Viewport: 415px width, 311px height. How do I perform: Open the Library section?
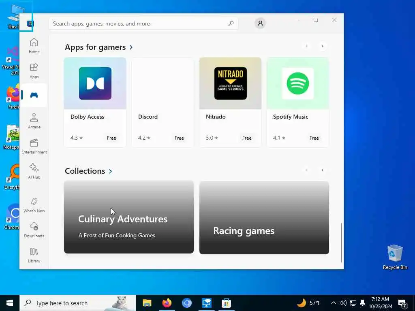coord(34,255)
